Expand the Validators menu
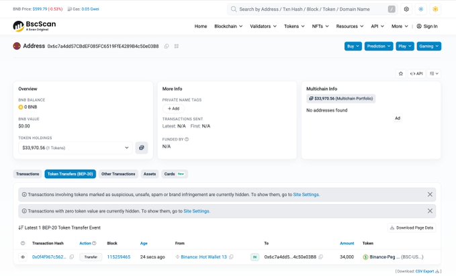The image size is (456, 276). (x=263, y=26)
